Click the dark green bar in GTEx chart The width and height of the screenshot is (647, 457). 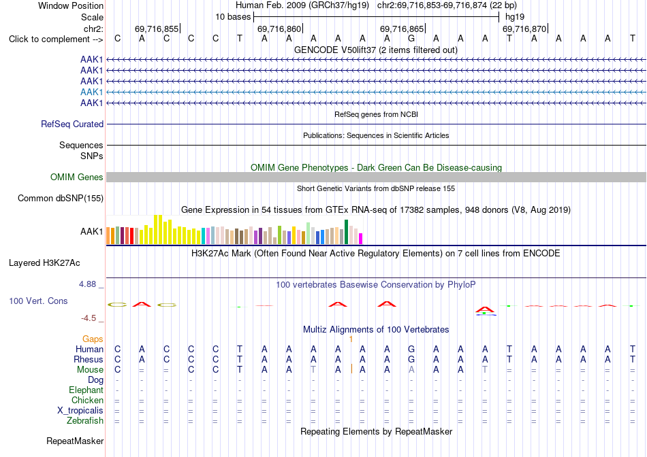[347, 232]
